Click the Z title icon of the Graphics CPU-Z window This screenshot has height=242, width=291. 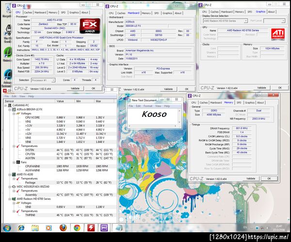click(200, 5)
